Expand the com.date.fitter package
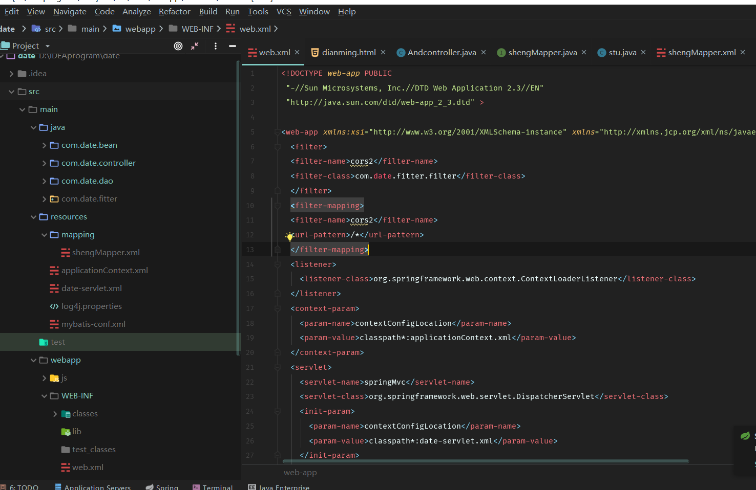 coord(44,199)
